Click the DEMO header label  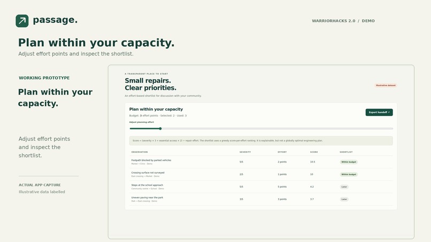click(x=368, y=21)
